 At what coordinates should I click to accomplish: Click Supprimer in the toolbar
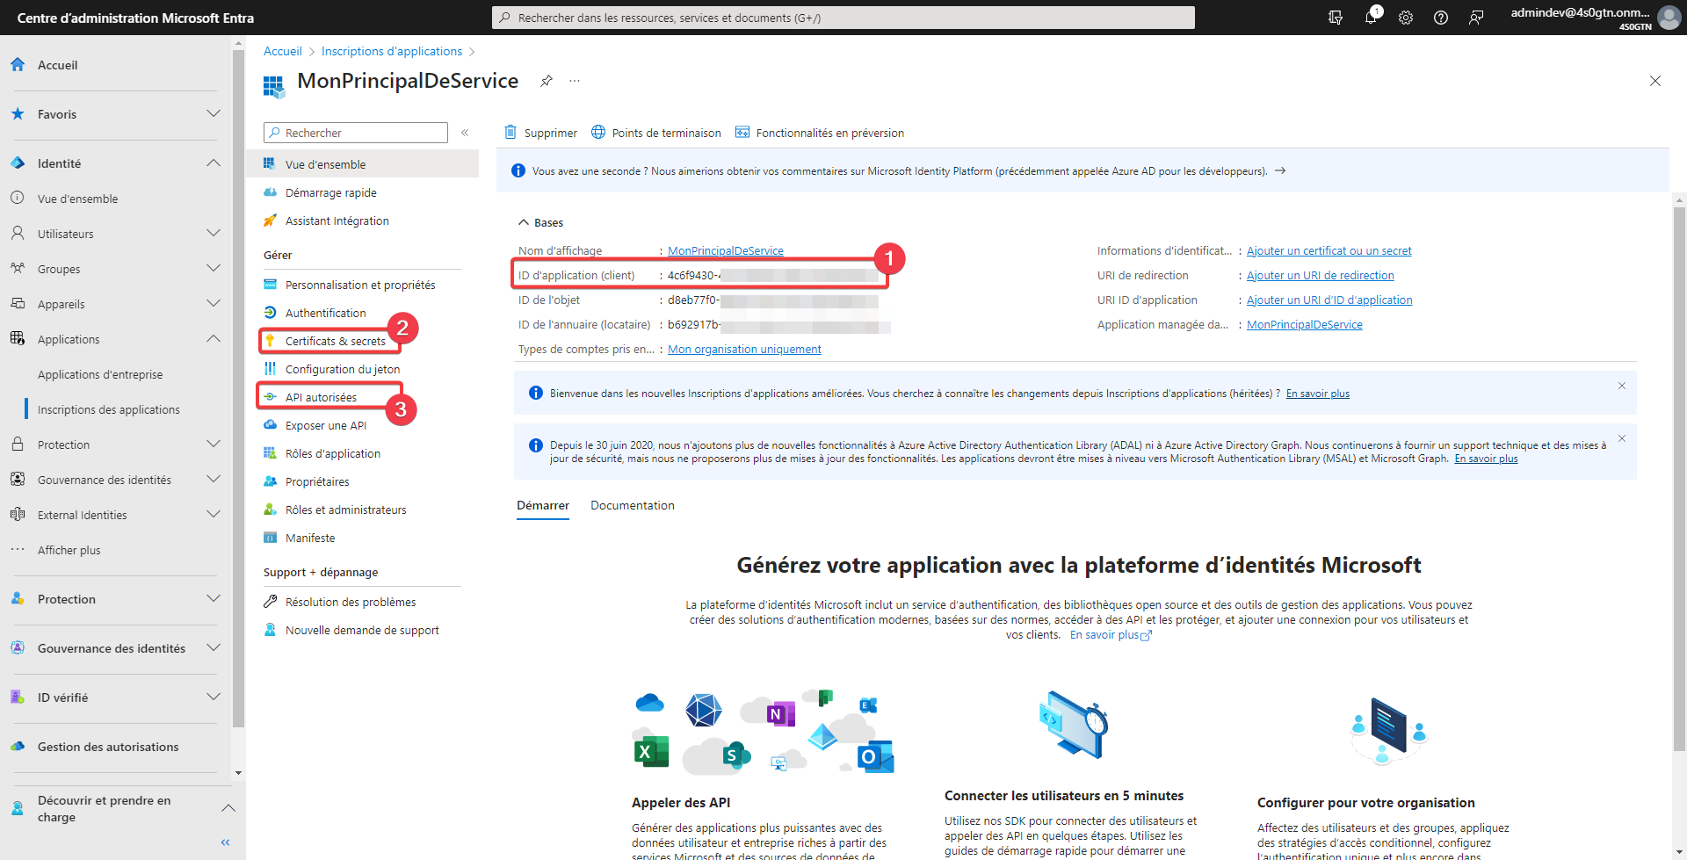pyautogui.click(x=540, y=133)
